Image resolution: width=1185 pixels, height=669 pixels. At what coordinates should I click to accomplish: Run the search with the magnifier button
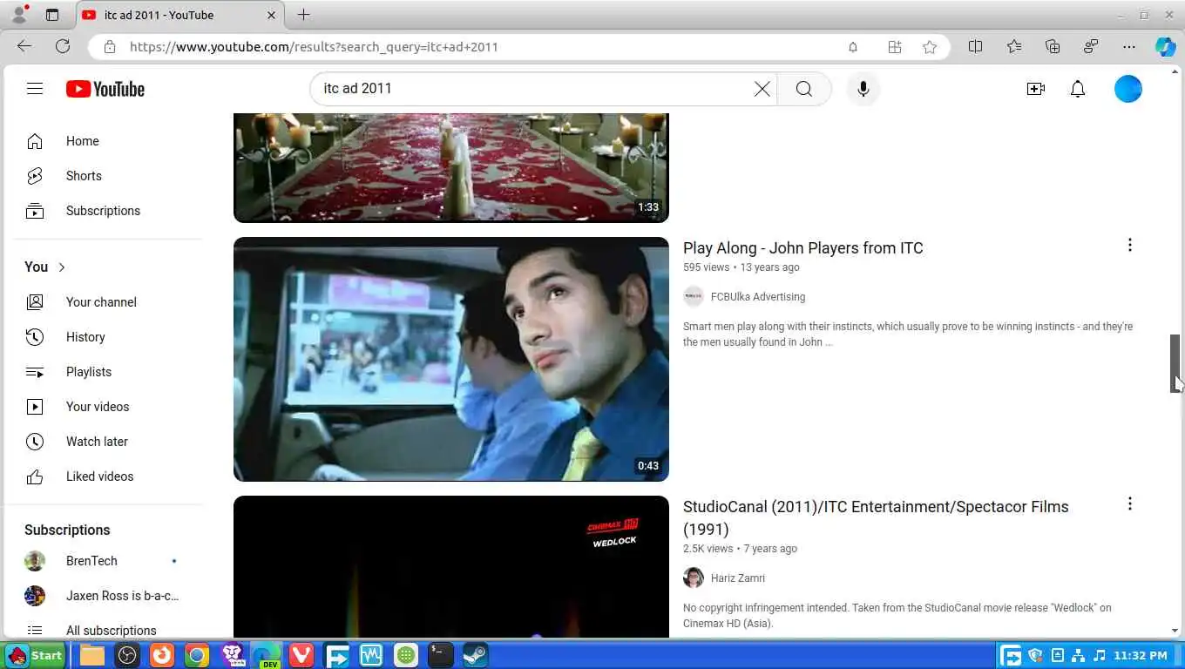(803, 89)
